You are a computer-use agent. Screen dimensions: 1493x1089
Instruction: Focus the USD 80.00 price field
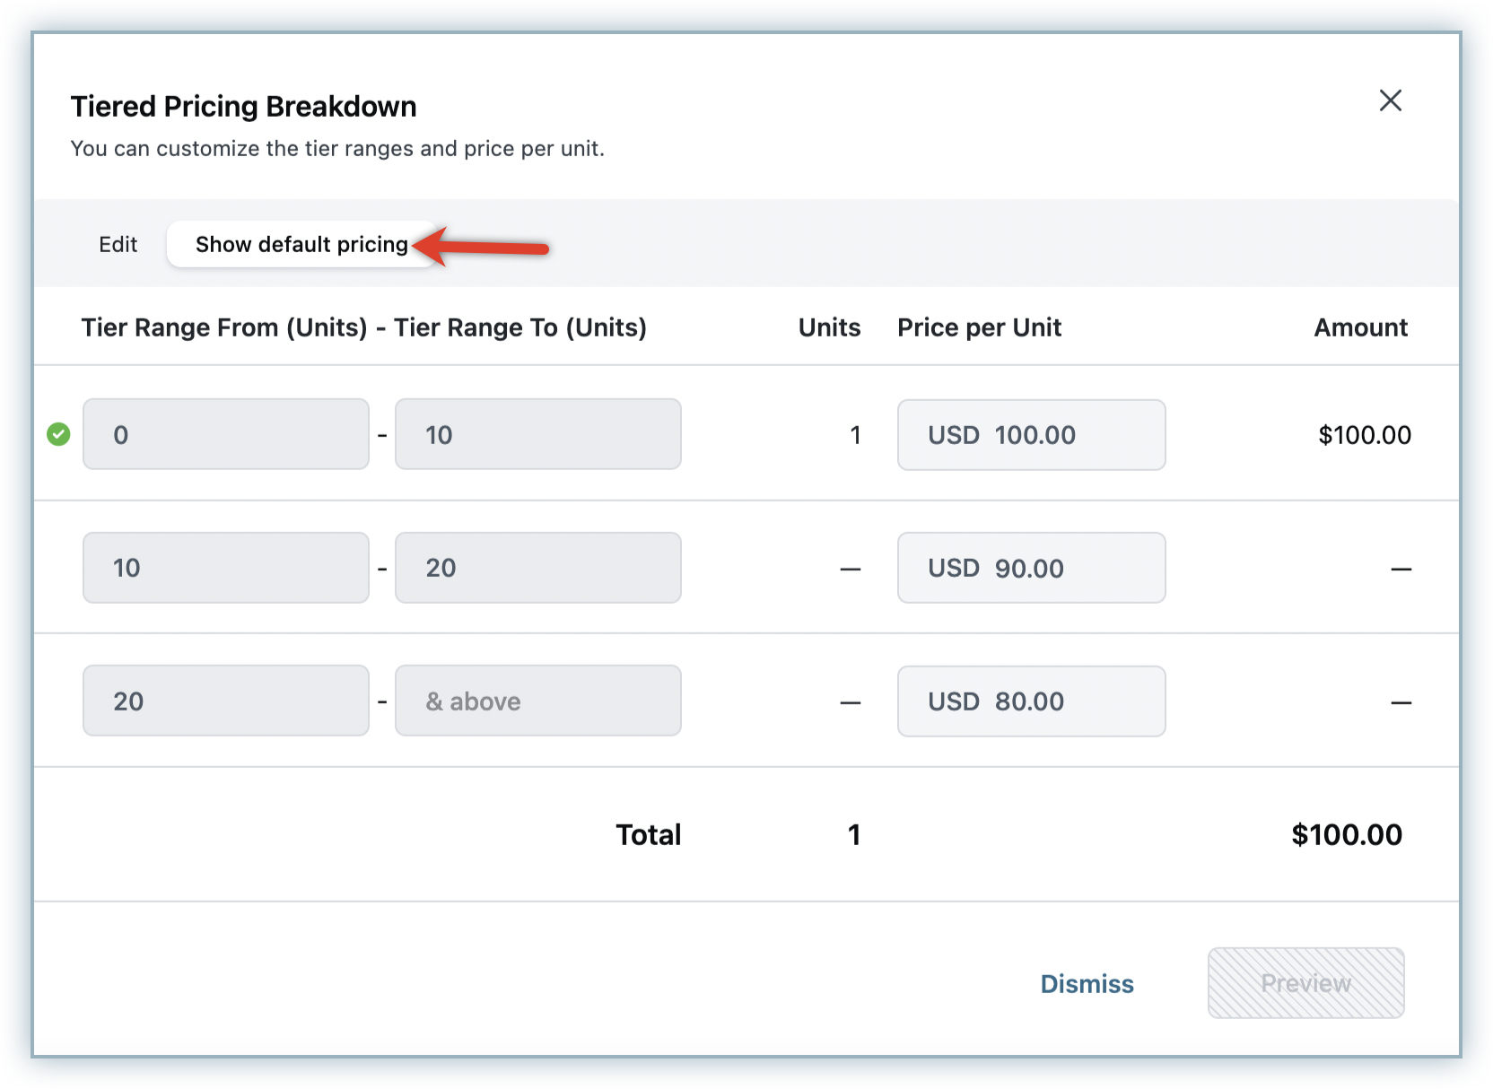tap(1031, 701)
